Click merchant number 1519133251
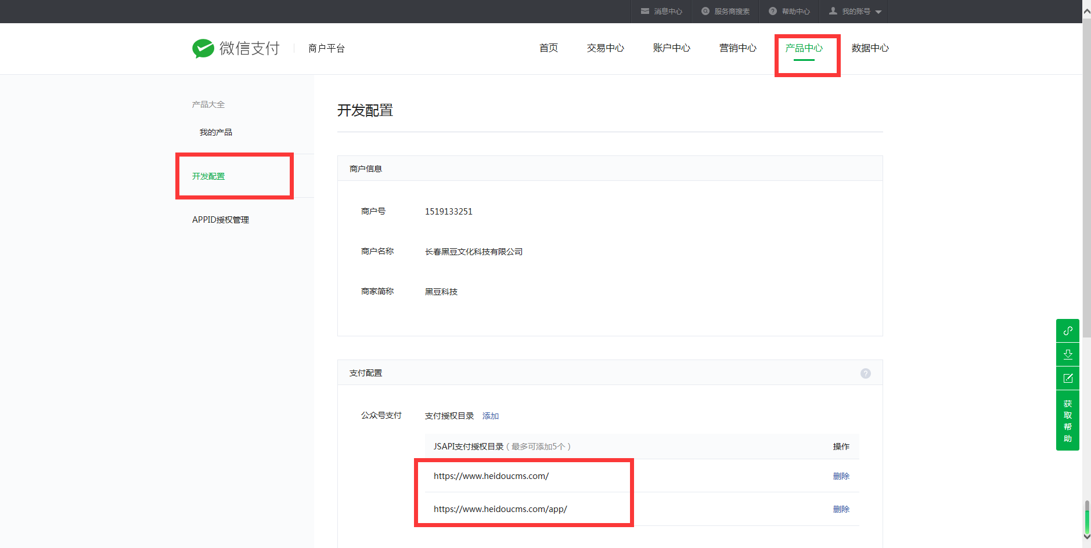1091x548 pixels. [449, 212]
